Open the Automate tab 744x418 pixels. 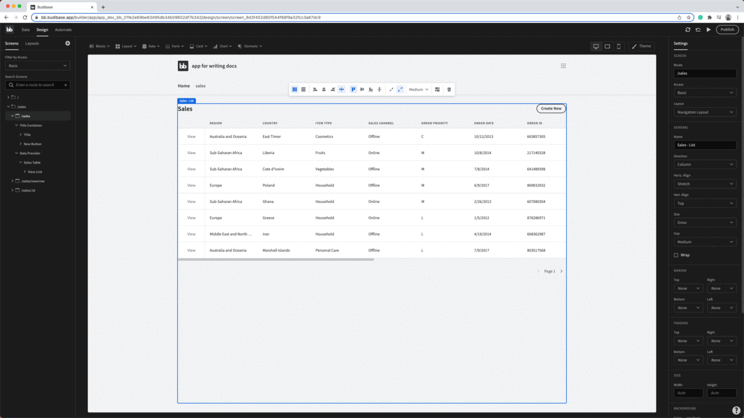click(63, 30)
